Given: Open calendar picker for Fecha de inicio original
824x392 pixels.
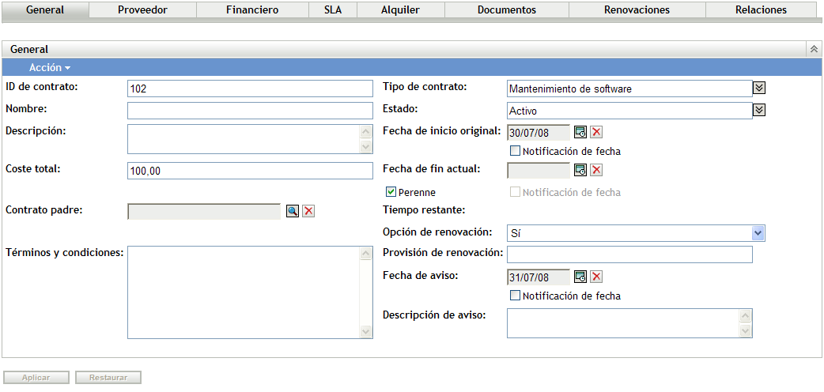Looking at the screenshot, I should (x=580, y=132).
